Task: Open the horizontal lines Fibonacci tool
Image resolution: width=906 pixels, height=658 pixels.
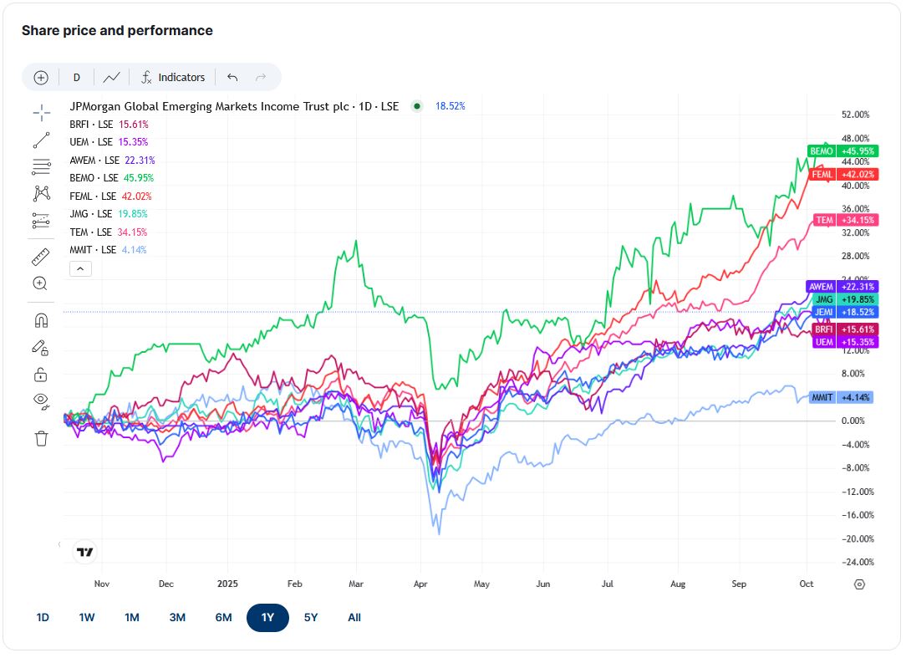Action: click(x=41, y=166)
